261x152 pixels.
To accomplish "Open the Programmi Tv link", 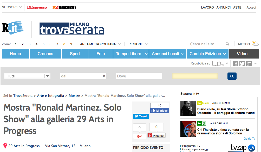I will (x=191, y=146).
